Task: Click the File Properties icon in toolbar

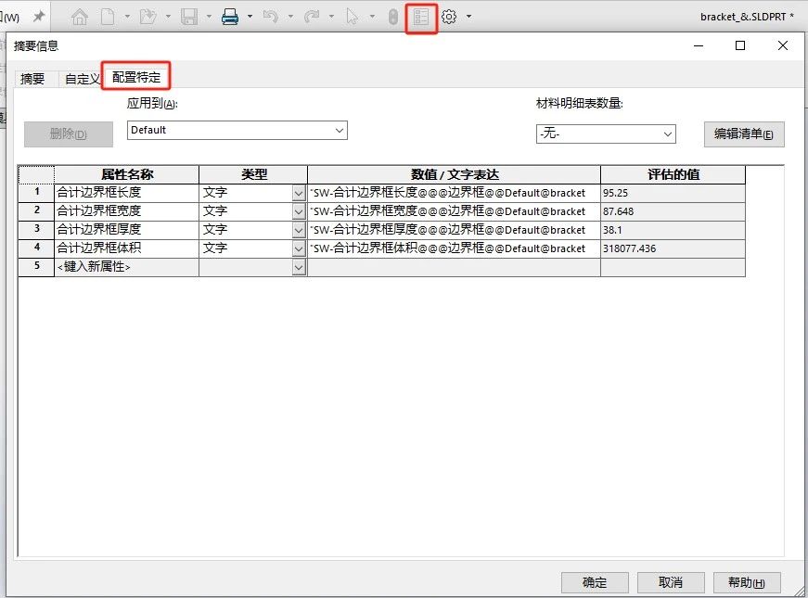Action: point(421,17)
